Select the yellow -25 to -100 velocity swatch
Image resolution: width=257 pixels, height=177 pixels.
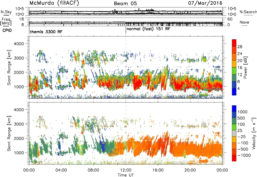[234, 140]
